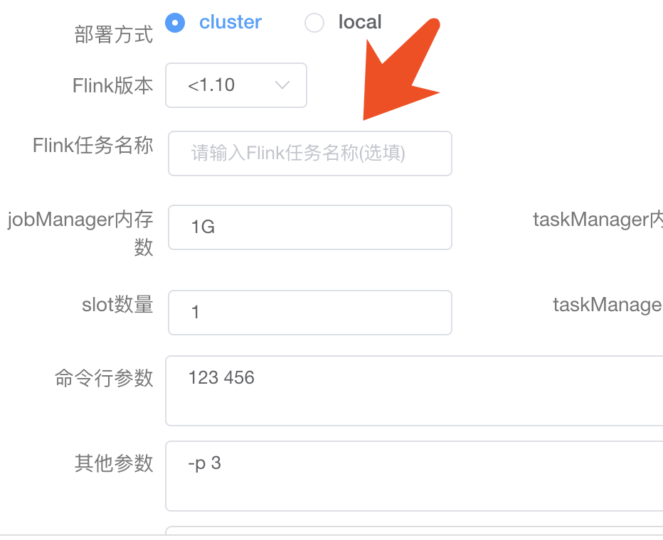Focus the Flink任务名称 input field
The width and height of the screenshot is (663, 540).
tap(310, 153)
